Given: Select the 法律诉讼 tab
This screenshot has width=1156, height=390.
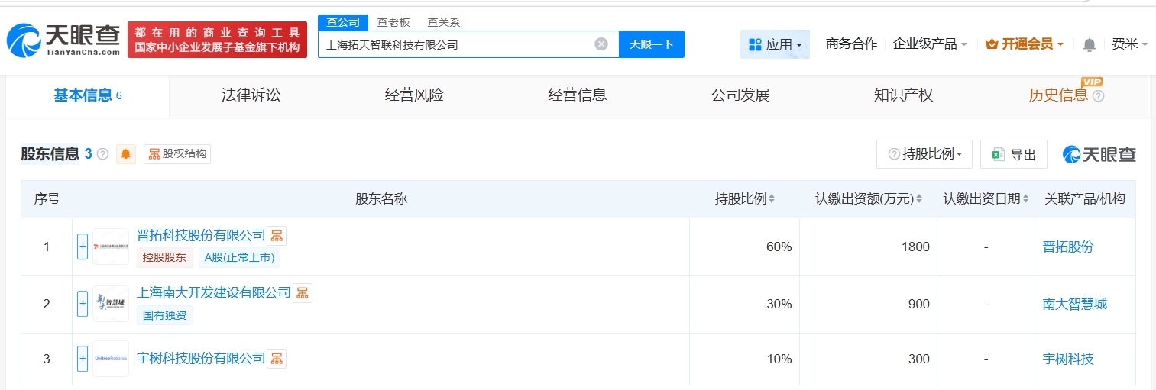Looking at the screenshot, I should [251, 95].
